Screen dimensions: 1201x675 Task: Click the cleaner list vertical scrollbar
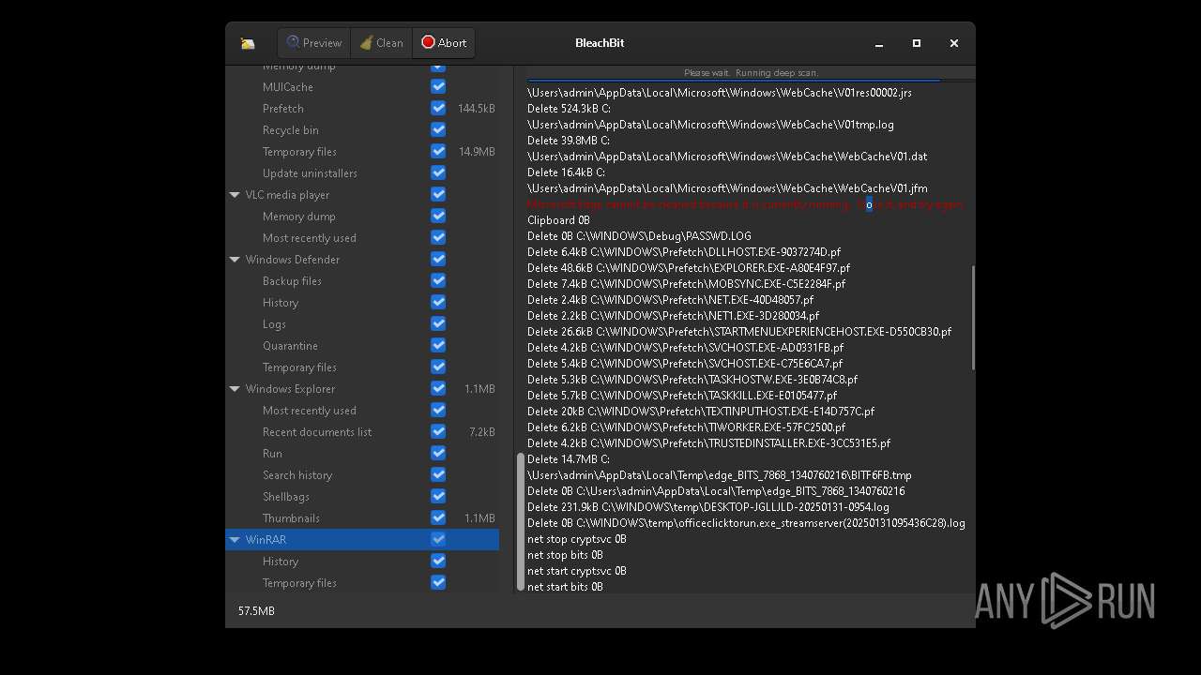pyautogui.click(x=520, y=521)
